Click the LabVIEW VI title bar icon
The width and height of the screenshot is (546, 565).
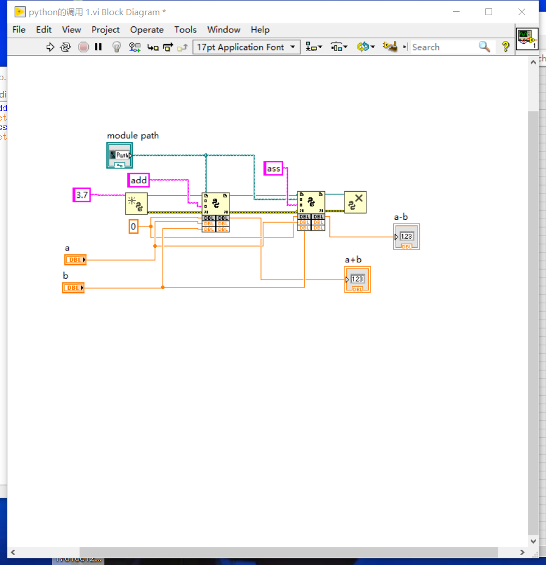pos(20,12)
